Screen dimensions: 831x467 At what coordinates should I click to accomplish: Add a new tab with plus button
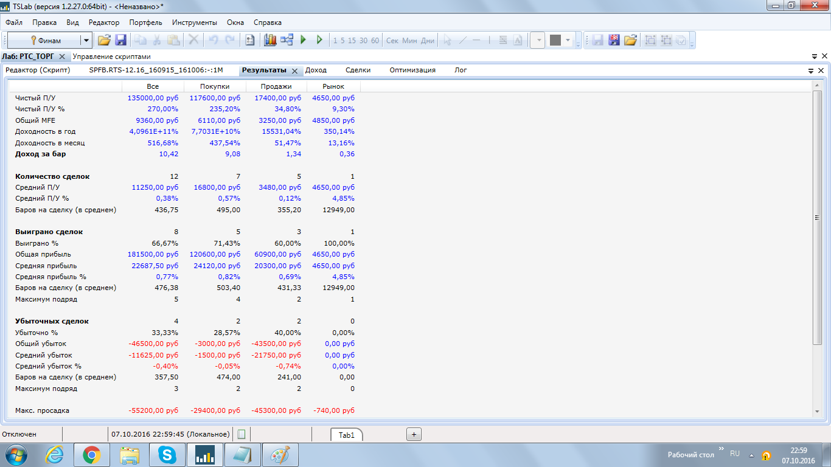(414, 434)
